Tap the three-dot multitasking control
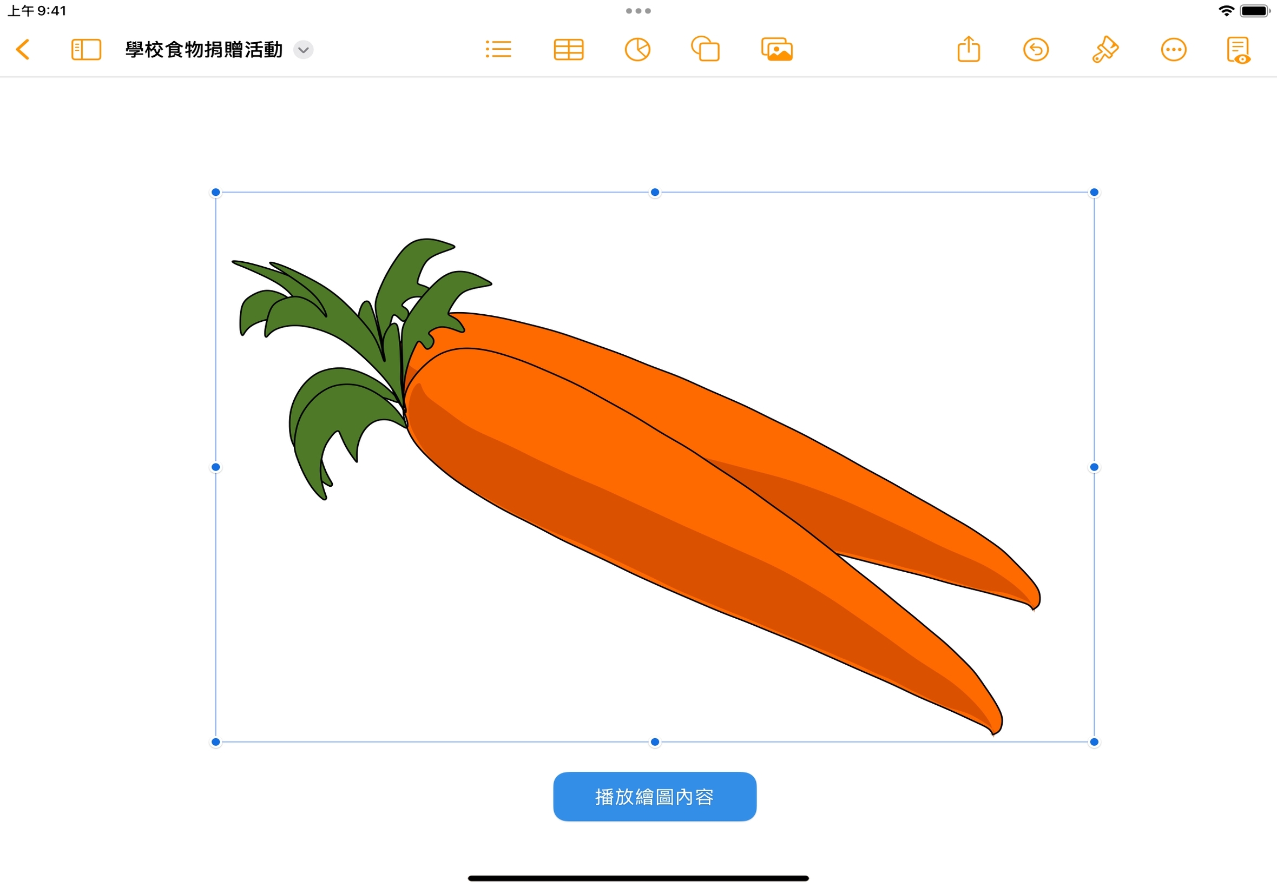The width and height of the screenshot is (1277, 887). pos(638,11)
